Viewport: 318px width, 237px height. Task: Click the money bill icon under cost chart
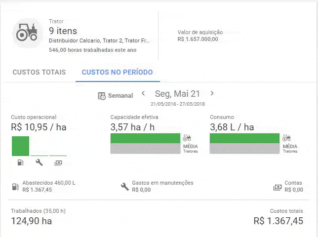pyautogui.click(x=58, y=162)
